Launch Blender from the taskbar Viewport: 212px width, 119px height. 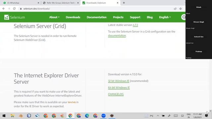(21, 116)
